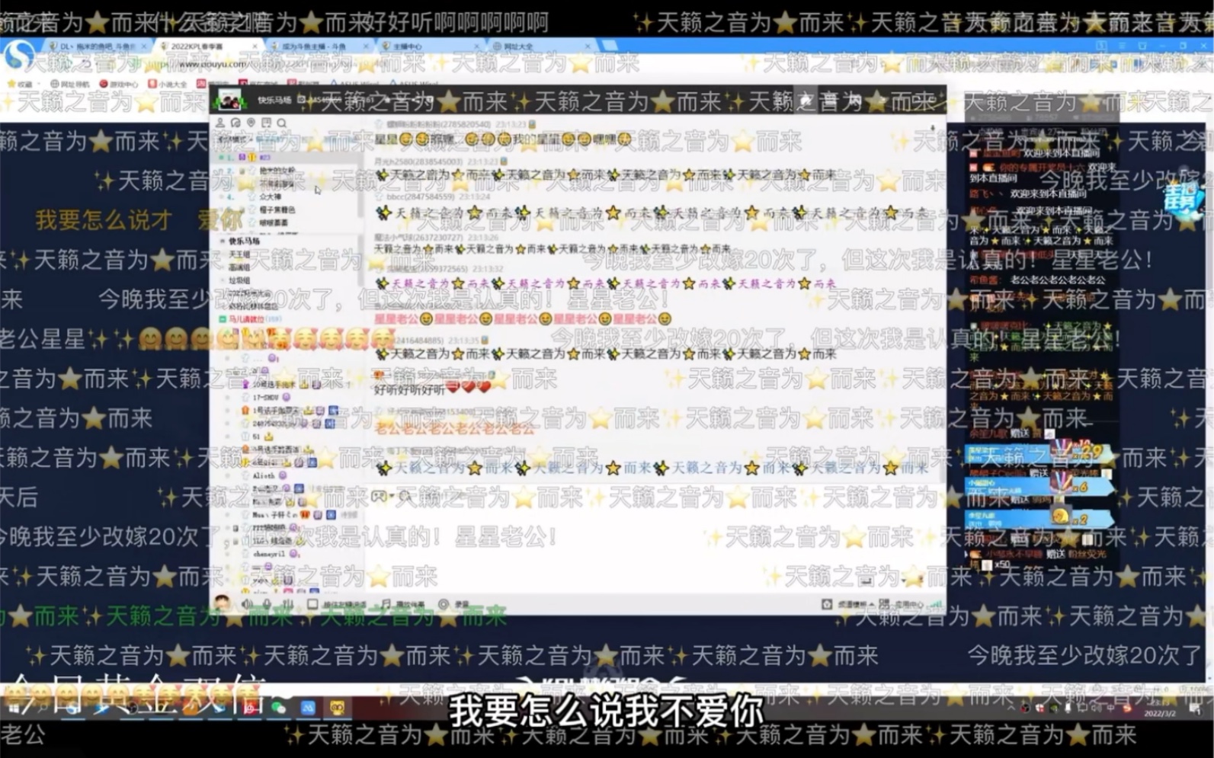Switch to the 2022KPL春季赛 browser tab

(x=210, y=46)
